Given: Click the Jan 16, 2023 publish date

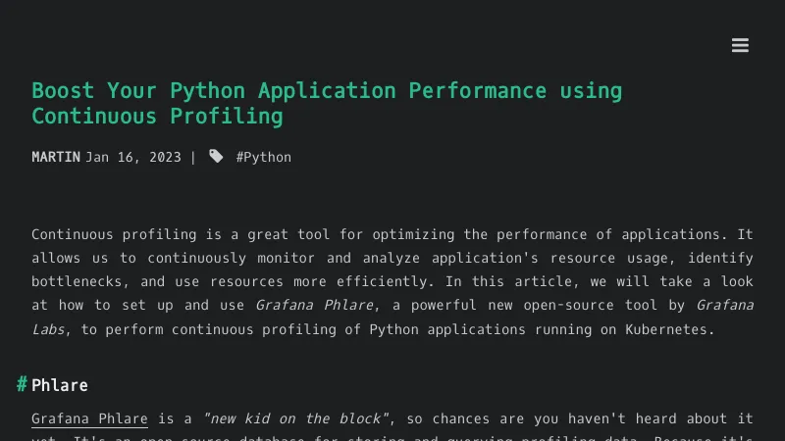Looking at the screenshot, I should (132, 157).
